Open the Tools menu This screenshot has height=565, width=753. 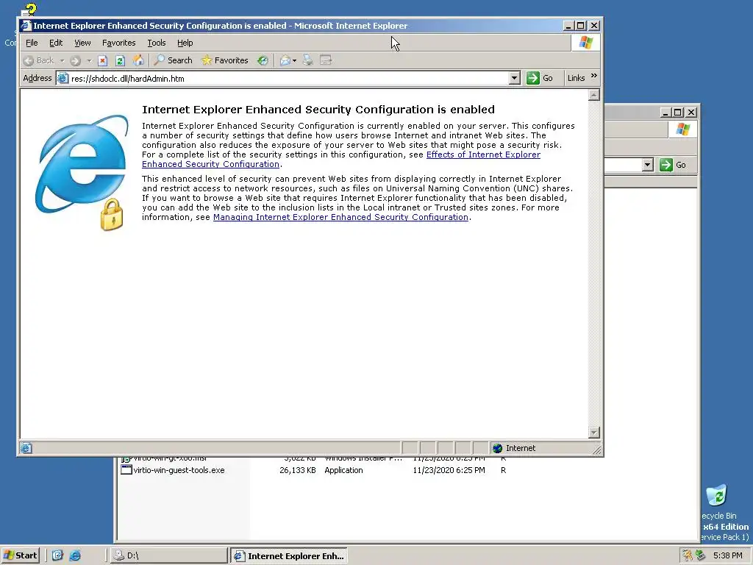point(157,43)
